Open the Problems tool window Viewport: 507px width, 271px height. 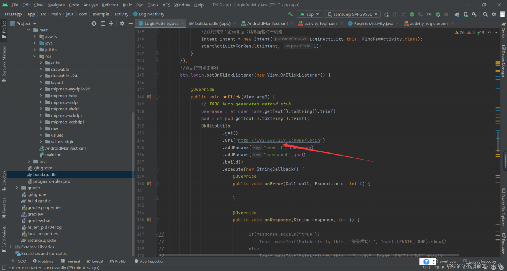(43, 261)
